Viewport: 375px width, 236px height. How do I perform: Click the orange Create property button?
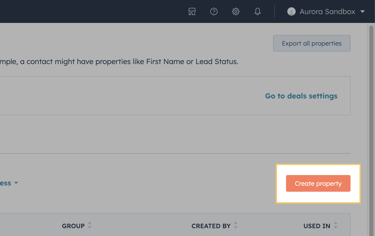click(x=318, y=183)
